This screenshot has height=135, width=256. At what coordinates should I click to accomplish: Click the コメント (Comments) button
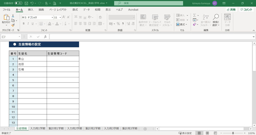tap(246, 10)
